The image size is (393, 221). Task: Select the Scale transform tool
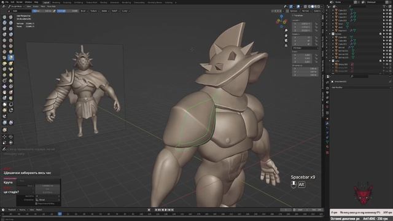pos(4,142)
